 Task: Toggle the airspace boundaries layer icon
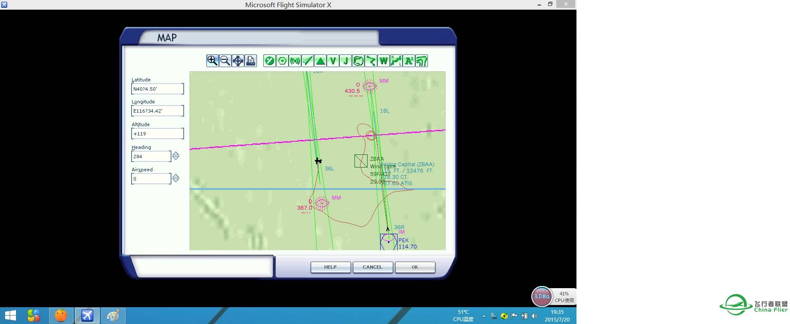(x=358, y=61)
